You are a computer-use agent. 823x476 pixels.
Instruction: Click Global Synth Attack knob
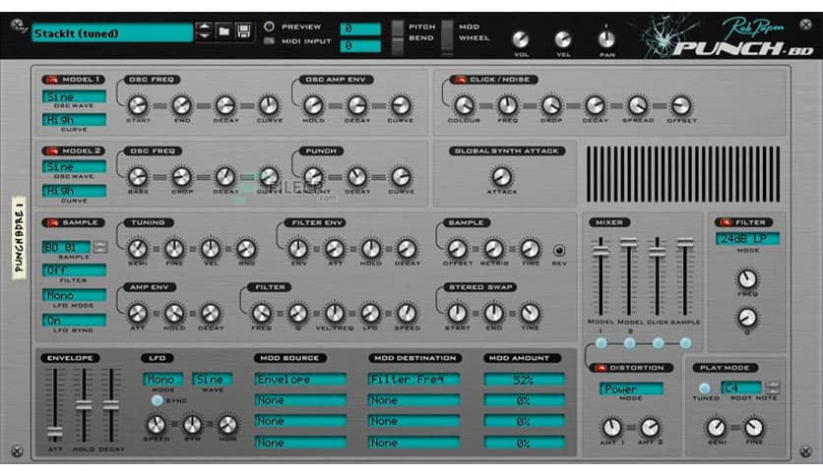(501, 177)
